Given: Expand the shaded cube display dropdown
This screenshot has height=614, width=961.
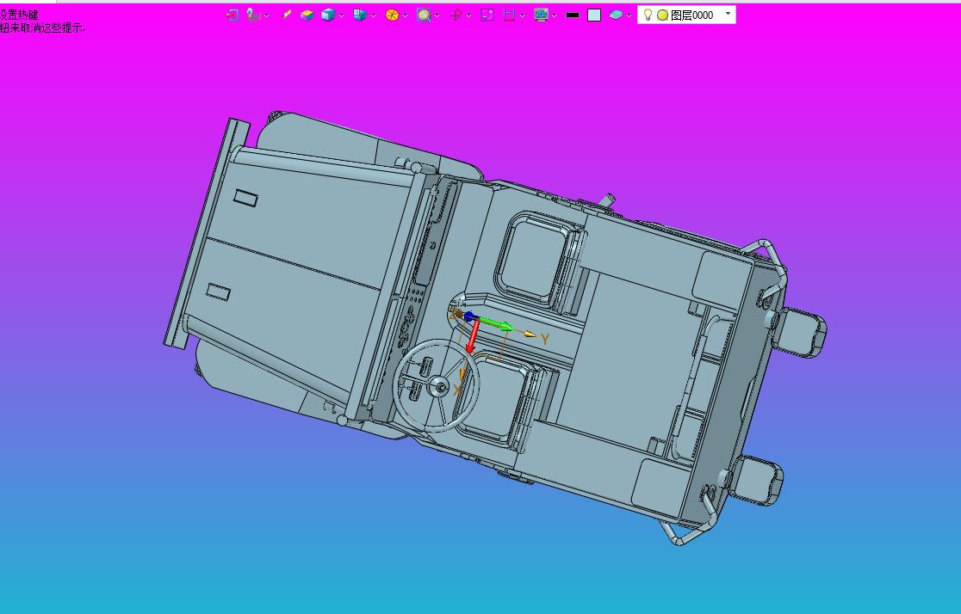Looking at the screenshot, I should [341, 16].
